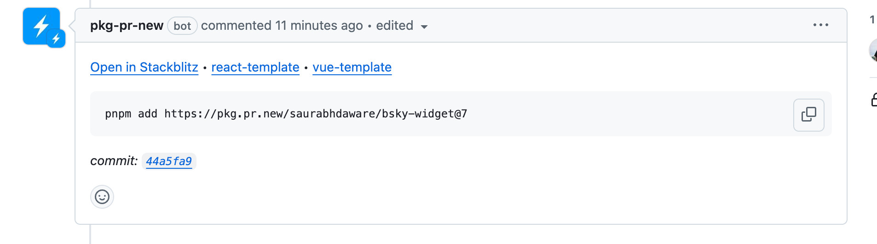This screenshot has height=244, width=877.
Task: Open the 11 minutes ago timestamp permalink
Action: (x=319, y=26)
